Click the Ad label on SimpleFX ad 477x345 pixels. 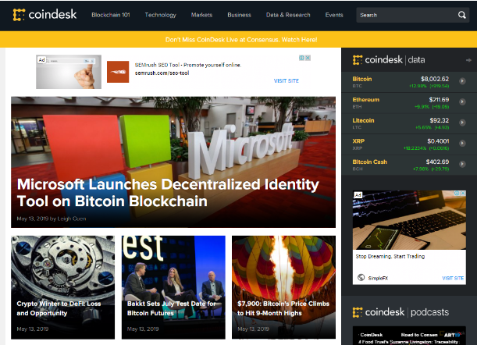(x=358, y=194)
